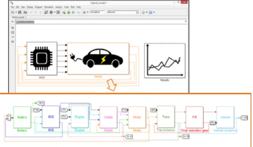Select the green Battery block
The height and width of the screenshot is (147, 253).
[x=22, y=117]
